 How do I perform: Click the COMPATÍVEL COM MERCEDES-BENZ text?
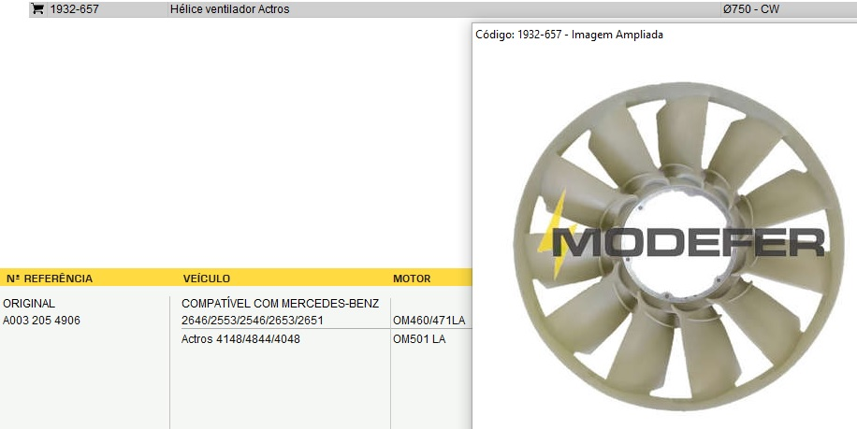[x=280, y=304]
